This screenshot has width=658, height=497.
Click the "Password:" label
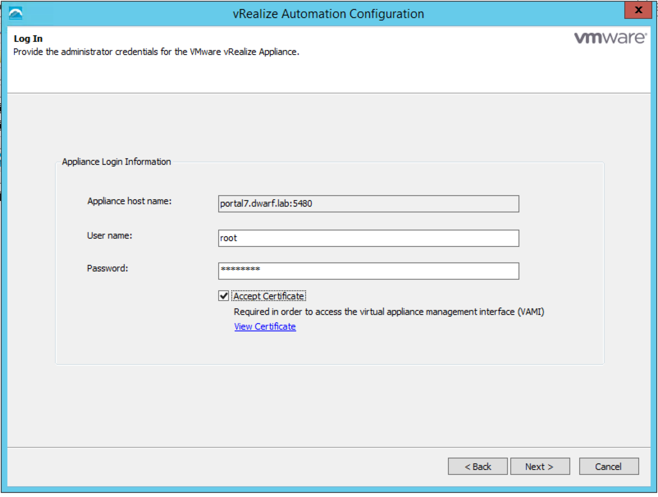(107, 268)
